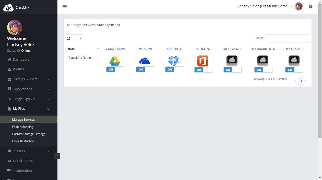This screenshot has height=180, width=322.
Task: Click the Collaboration chat bubble icon
Action: (9, 171)
